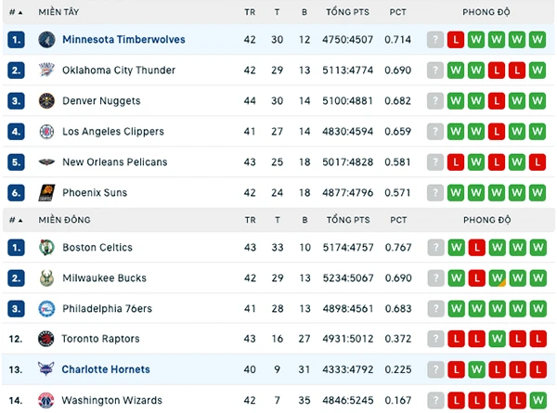
Task: Sort Miền Đông table by rank arrow
Action: pos(20,221)
